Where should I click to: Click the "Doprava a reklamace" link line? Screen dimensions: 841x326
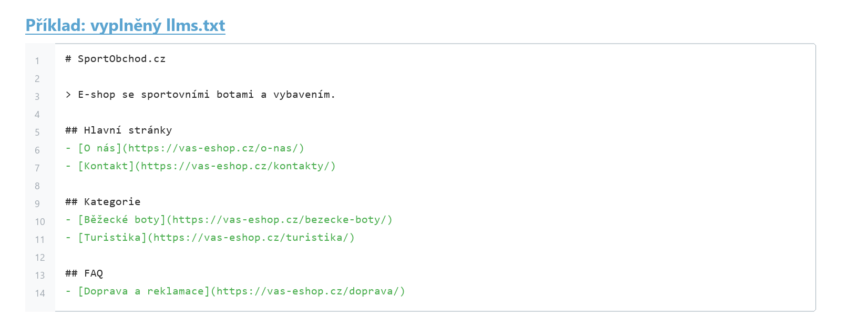(235, 291)
